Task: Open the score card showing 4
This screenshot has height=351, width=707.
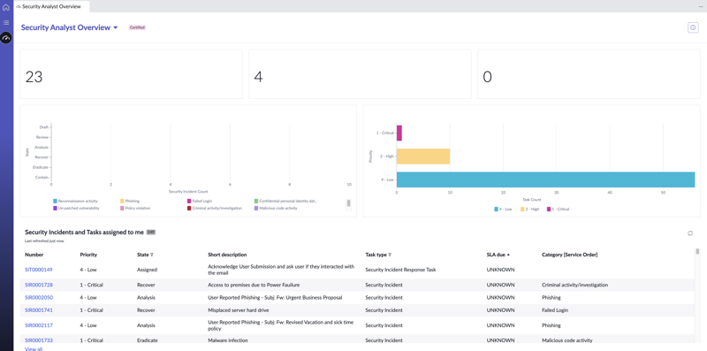Action: (x=360, y=74)
